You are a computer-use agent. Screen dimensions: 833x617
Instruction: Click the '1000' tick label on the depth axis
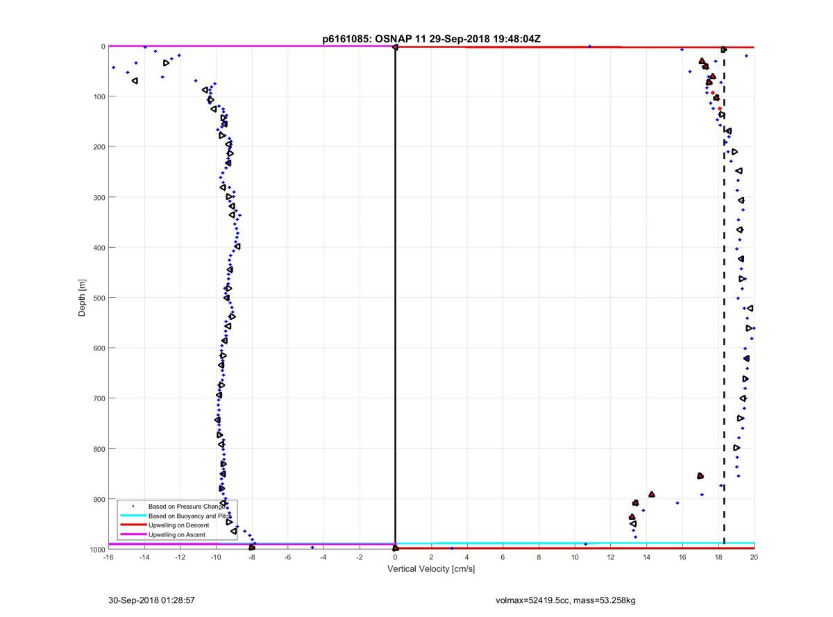[96, 549]
